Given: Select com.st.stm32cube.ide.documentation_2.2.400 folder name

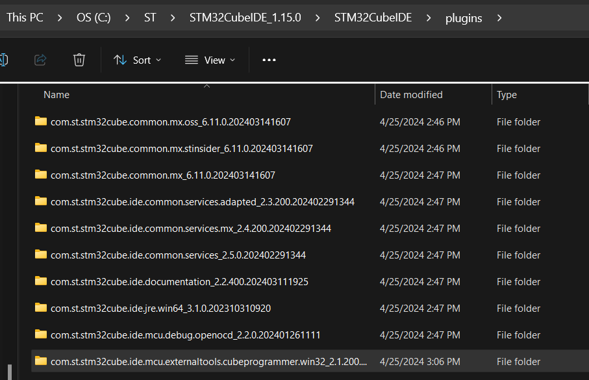Looking at the screenshot, I should point(179,282).
